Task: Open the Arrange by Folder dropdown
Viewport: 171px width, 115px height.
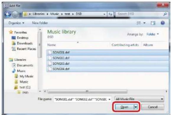Action: [x=152, y=34]
